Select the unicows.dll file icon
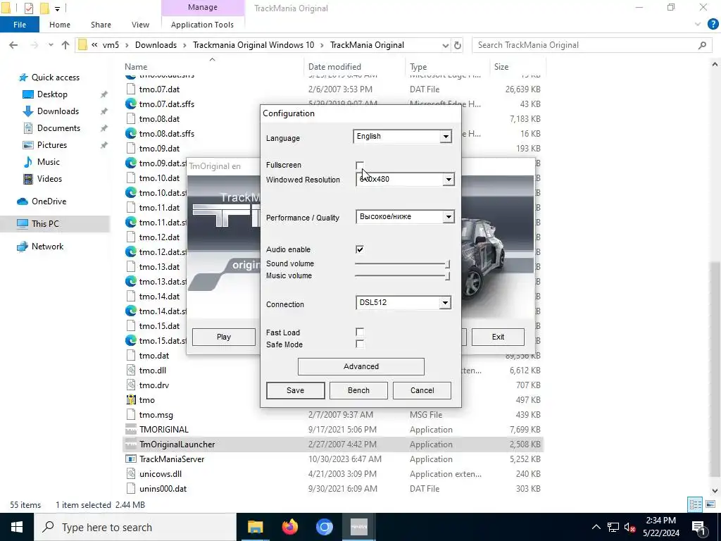Screen dimensions: 721x541 (x=130, y=474)
